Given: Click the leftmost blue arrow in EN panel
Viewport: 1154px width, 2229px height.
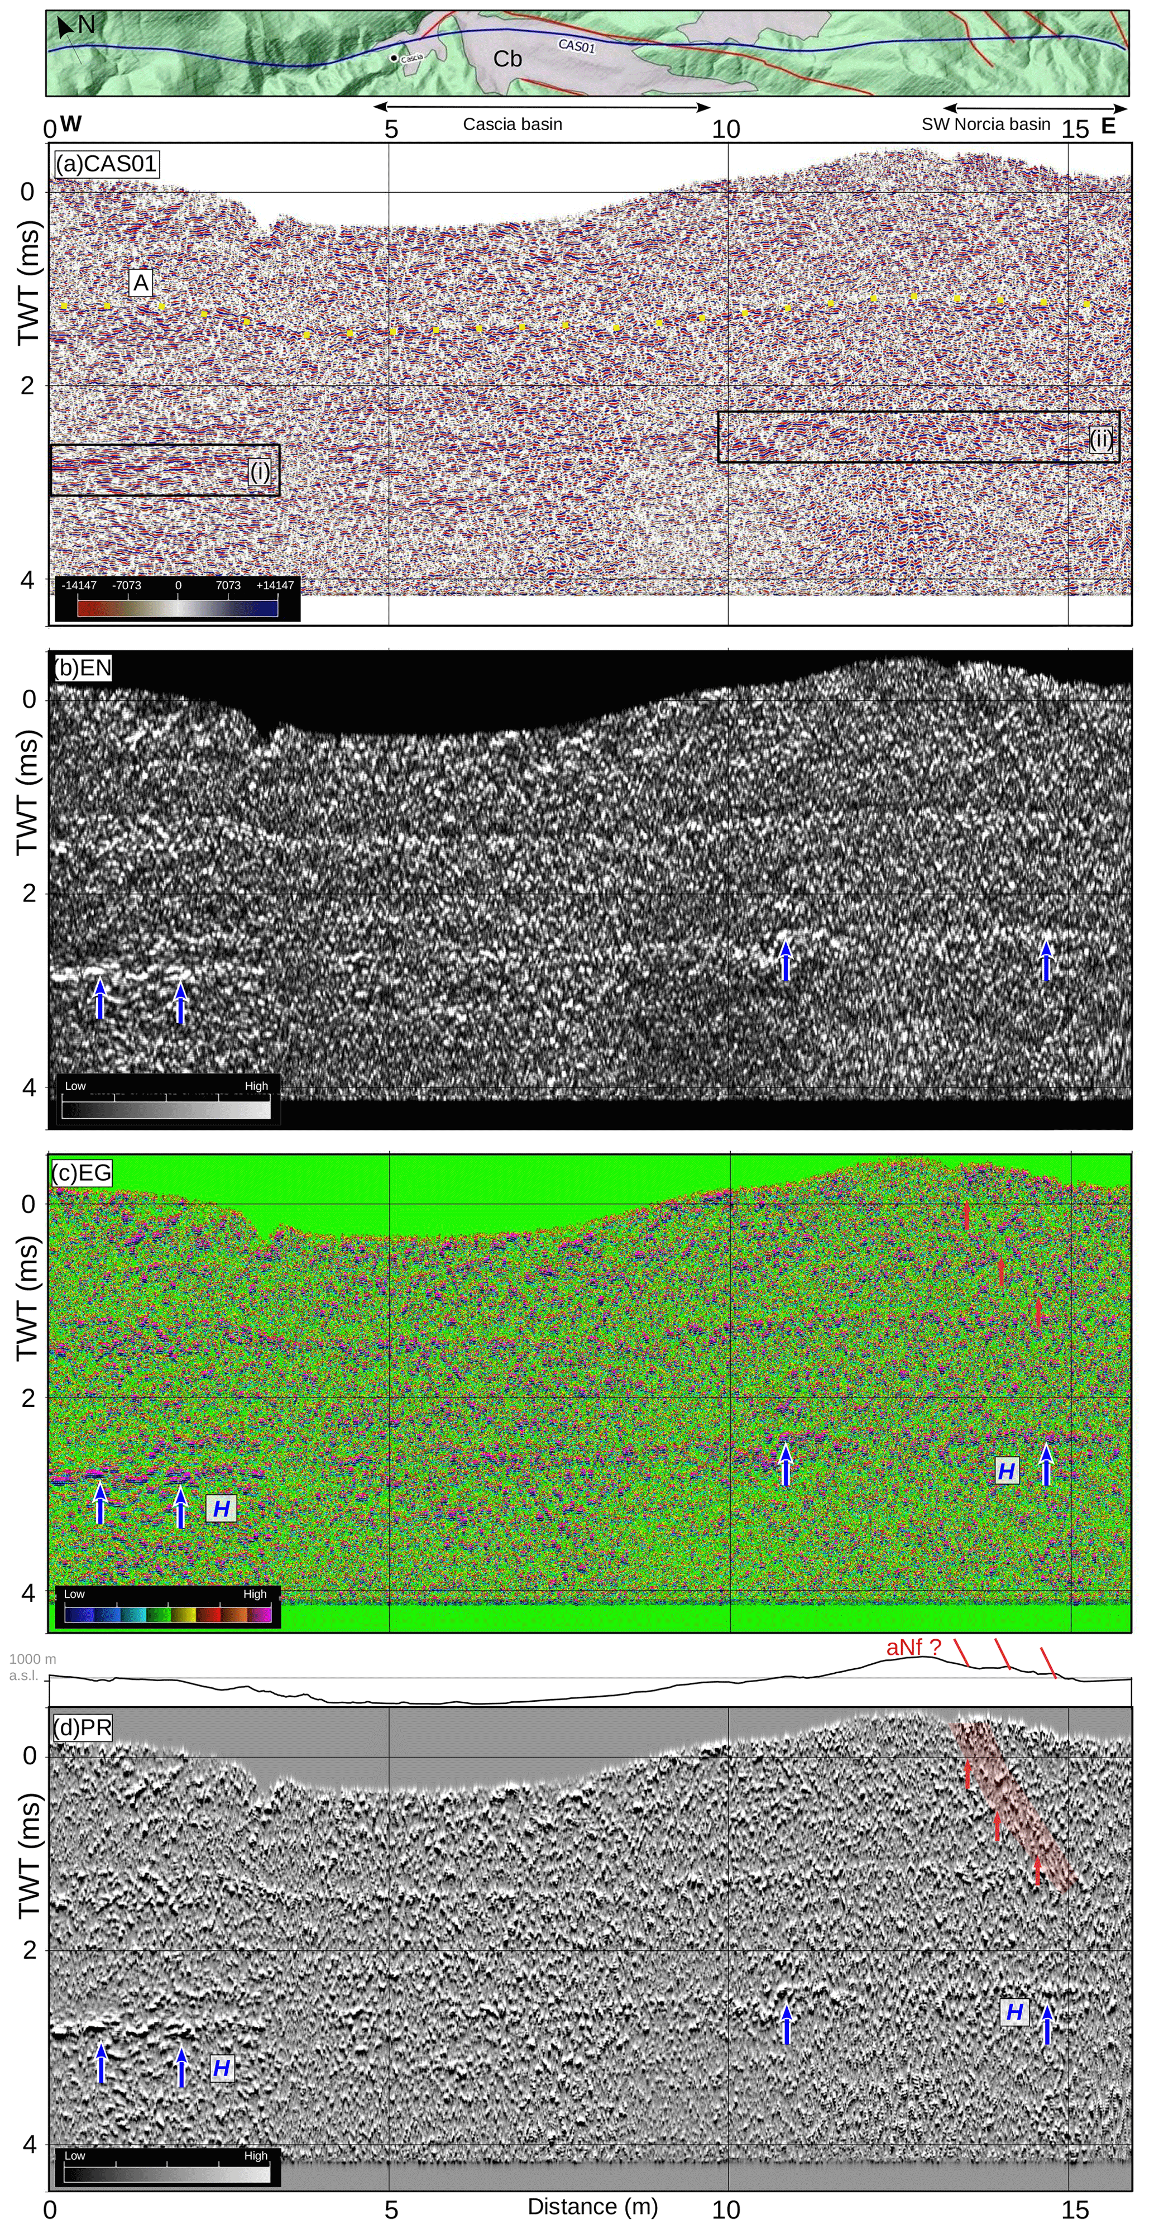Looking at the screenshot, I should coord(99,999).
